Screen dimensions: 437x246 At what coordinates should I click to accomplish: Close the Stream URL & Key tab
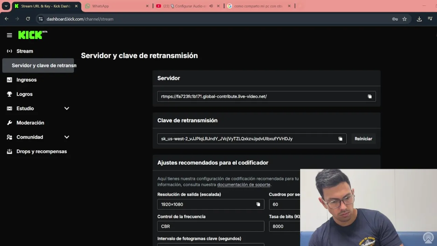pos(76,6)
